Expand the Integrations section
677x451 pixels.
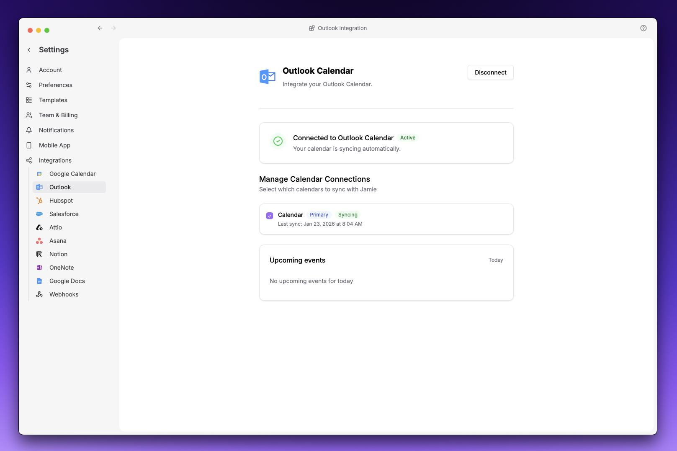tap(55, 160)
